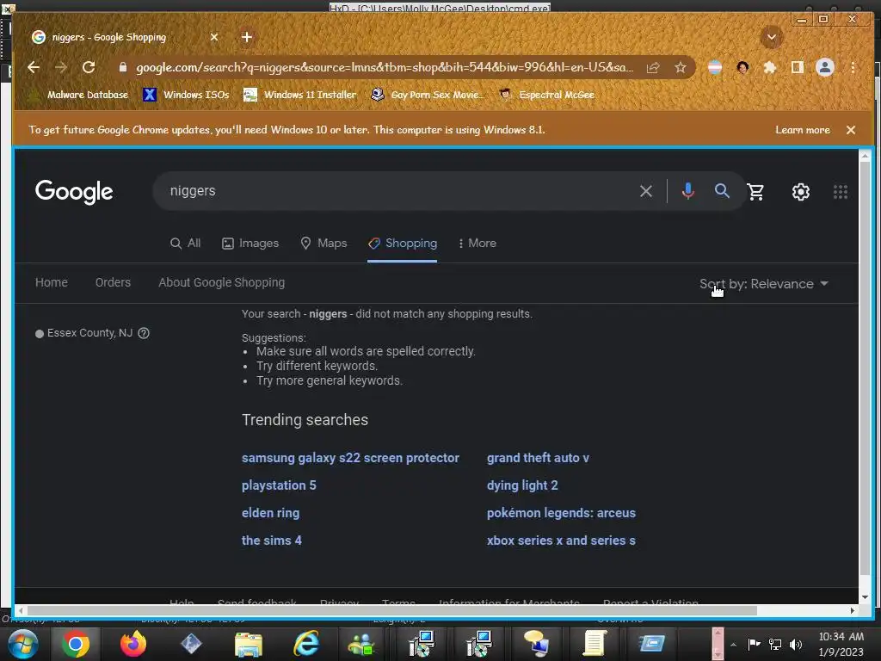Switch to the All results tab
Viewport: 881px width, 661px height.
pyautogui.click(x=186, y=244)
